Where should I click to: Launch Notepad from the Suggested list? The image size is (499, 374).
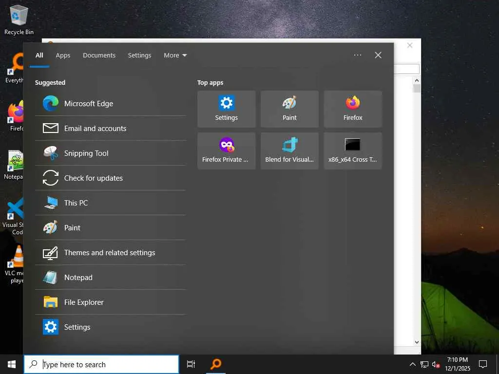point(110,277)
